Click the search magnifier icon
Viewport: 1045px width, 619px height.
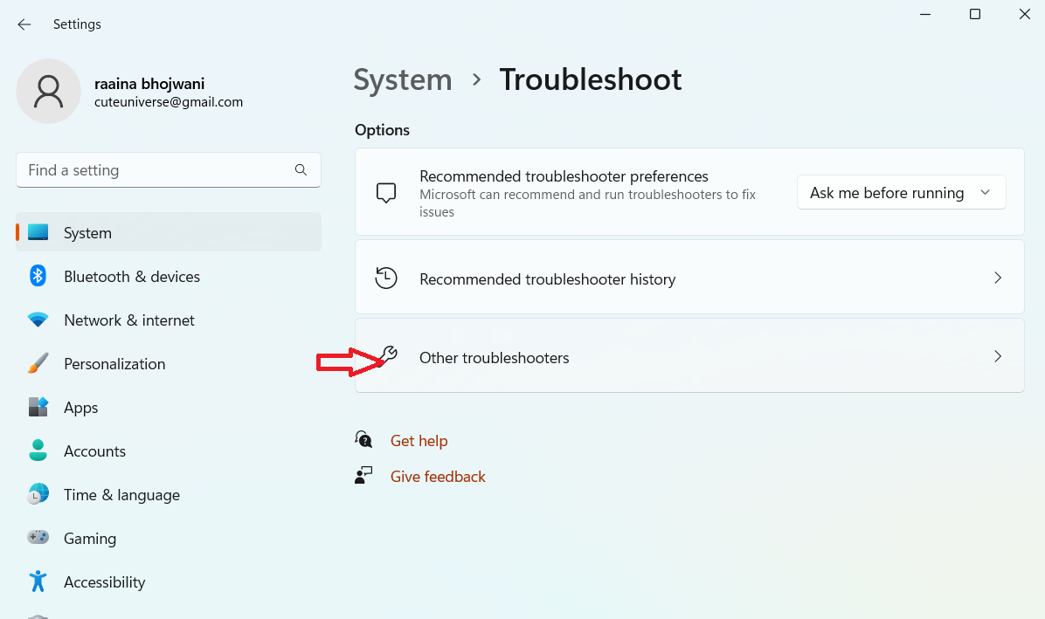click(301, 170)
